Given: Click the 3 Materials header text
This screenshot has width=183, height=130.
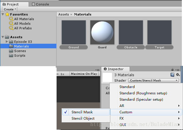Looking at the screenshot, I should (x=124, y=75).
